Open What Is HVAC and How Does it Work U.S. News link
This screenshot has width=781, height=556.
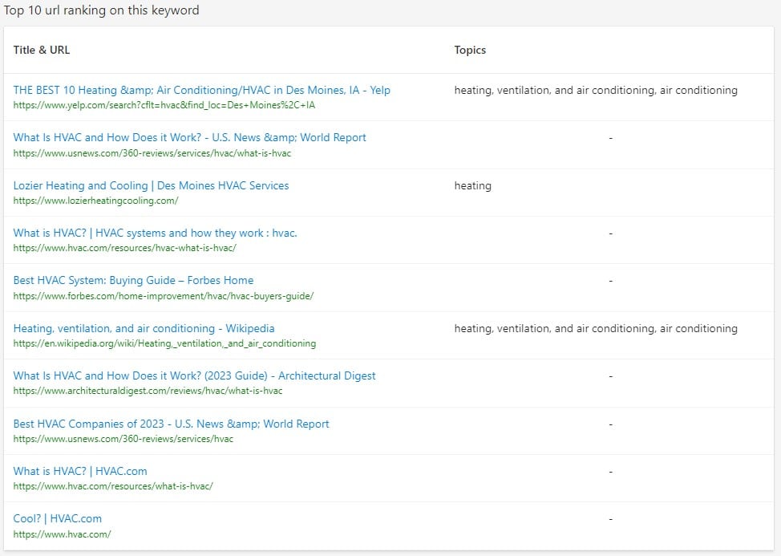(190, 137)
